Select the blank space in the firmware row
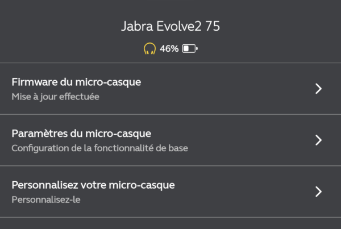 [228, 89]
